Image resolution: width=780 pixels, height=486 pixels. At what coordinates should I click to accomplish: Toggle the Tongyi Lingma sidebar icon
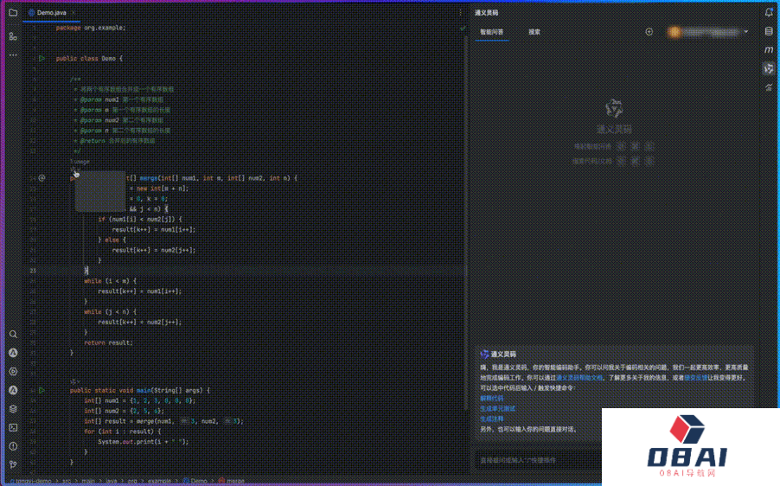[x=769, y=68]
